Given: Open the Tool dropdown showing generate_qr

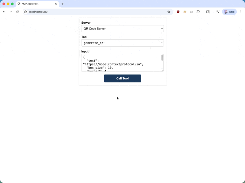Looking at the screenshot, I should pos(123,43).
